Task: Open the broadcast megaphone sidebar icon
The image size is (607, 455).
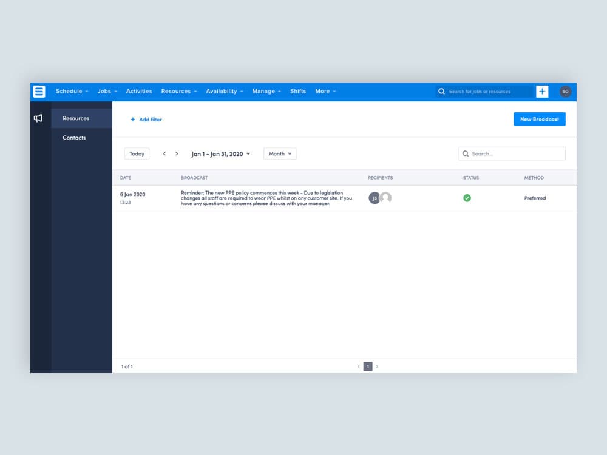Action: [x=38, y=118]
